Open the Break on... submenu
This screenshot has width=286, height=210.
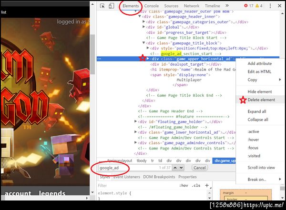(260, 180)
